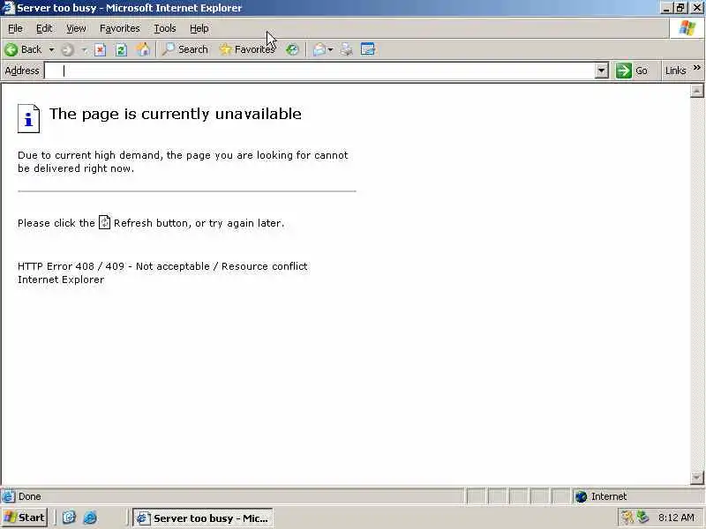Click the Windows flag logo throbber

pyautogui.click(x=687, y=28)
